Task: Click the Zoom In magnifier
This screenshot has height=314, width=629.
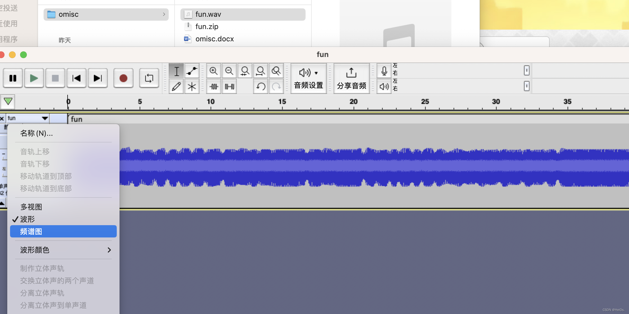Action: tap(214, 71)
